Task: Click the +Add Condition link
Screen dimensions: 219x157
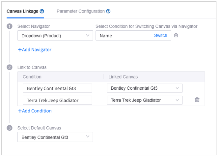Action: (x=35, y=111)
